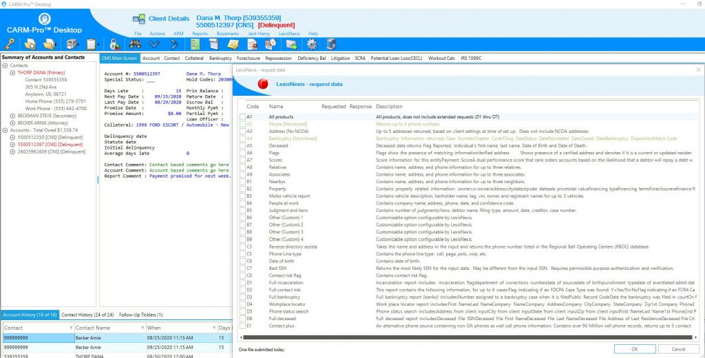
Task: Check the B2 Property checkbox
Action: pos(243,189)
